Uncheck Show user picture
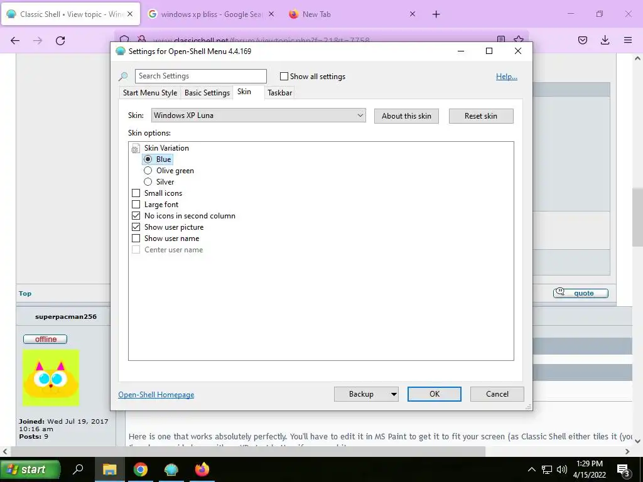The height and width of the screenshot is (482, 643). (136, 227)
